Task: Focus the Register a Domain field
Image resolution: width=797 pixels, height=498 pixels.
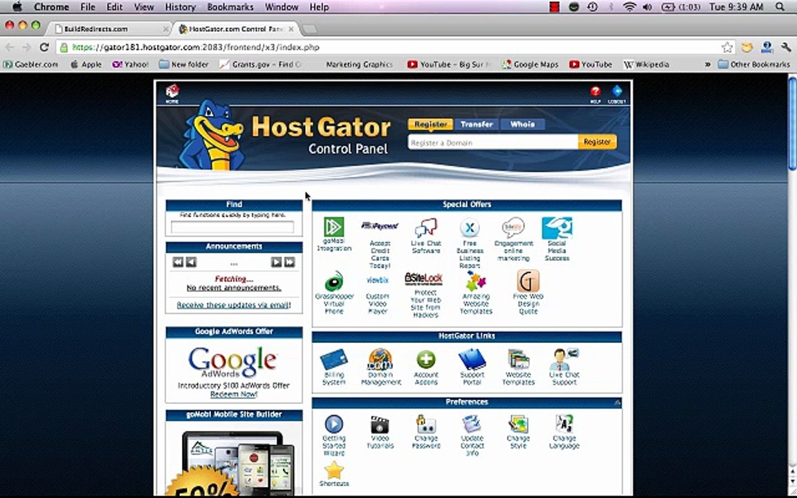Action: click(493, 142)
